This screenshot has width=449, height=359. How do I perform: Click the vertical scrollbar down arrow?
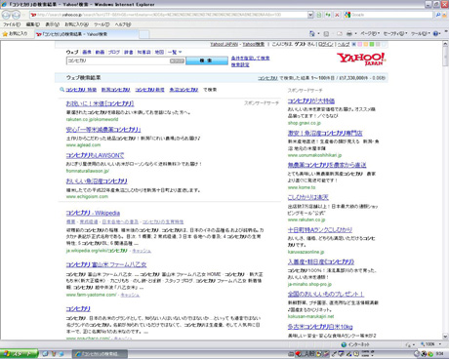click(x=445, y=337)
